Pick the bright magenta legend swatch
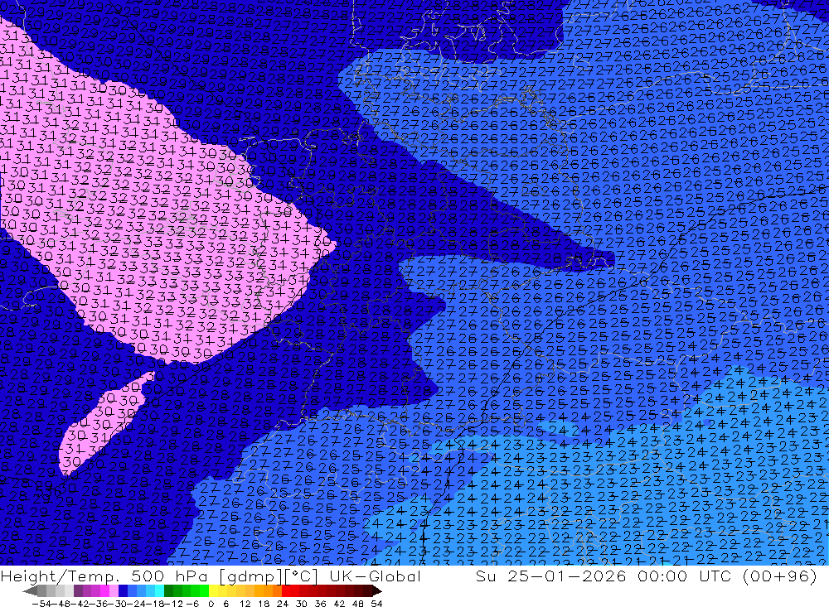 tap(104, 591)
